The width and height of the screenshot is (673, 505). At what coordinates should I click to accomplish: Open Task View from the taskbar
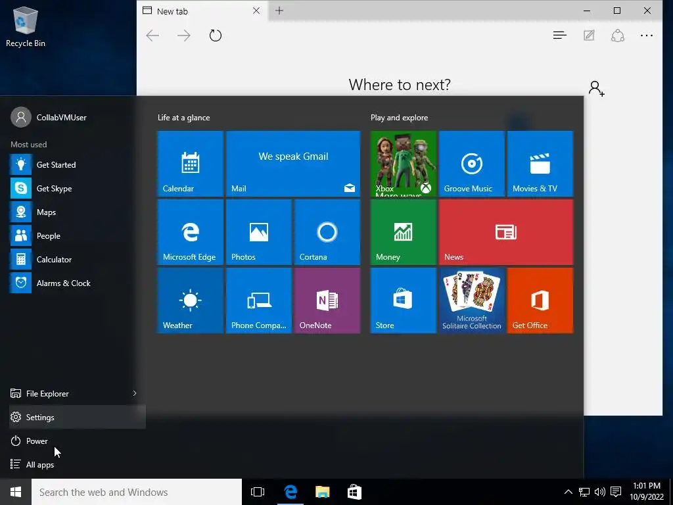[x=258, y=492]
